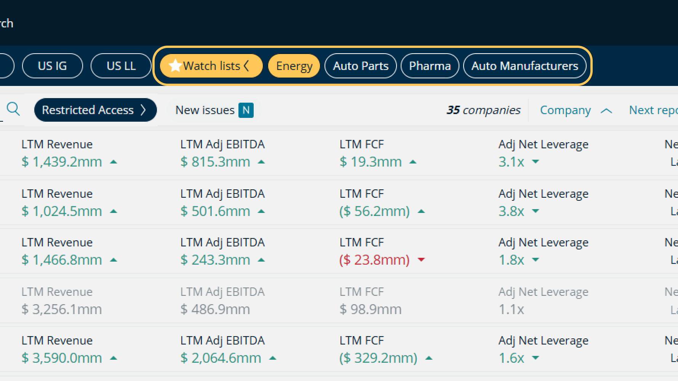Click the star icon on Watch lists
The image size is (678, 381).
175,66
